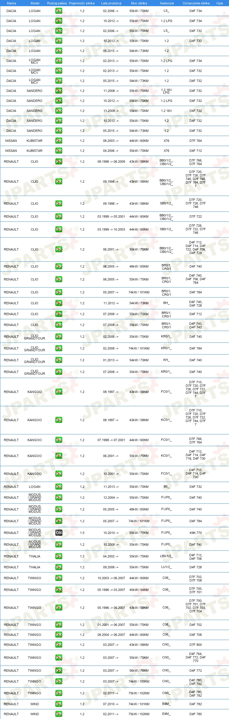Select the 01.2013 -> production date cell
Viewport: 229px width, 719px height.
[x=111, y=360]
